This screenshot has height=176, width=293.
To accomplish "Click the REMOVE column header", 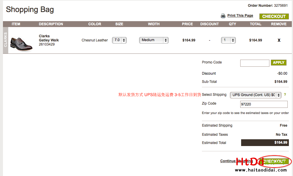I will tap(279, 24).
